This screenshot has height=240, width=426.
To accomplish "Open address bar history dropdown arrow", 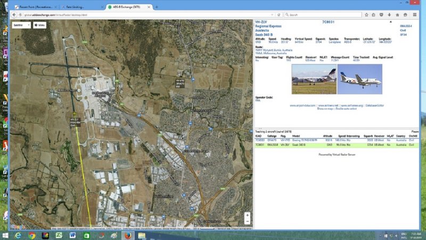I will (x=272, y=15).
